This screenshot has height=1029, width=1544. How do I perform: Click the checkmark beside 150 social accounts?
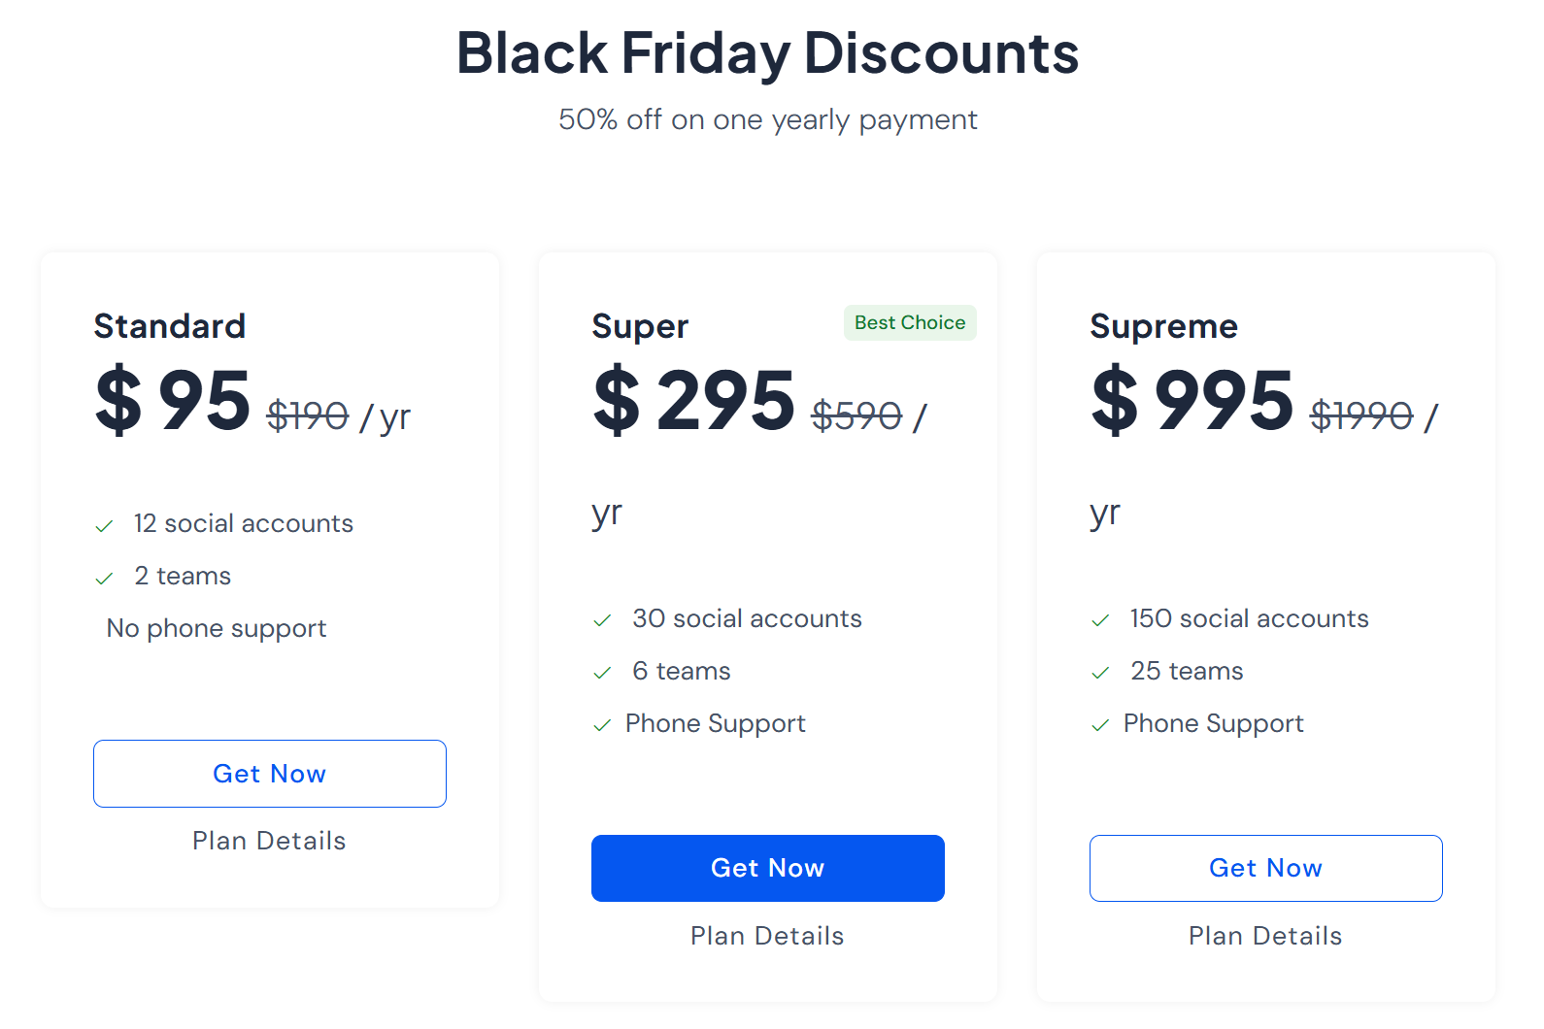tap(1100, 620)
